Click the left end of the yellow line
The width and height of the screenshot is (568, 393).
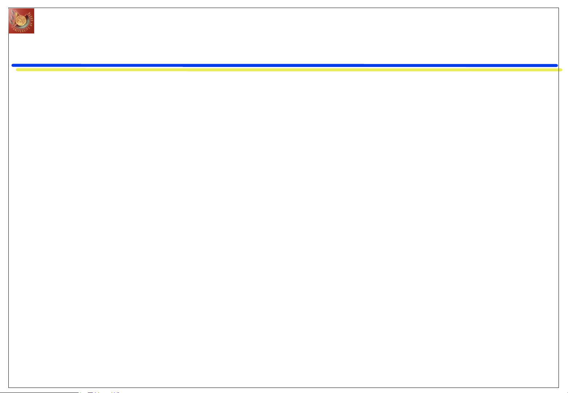point(18,70)
